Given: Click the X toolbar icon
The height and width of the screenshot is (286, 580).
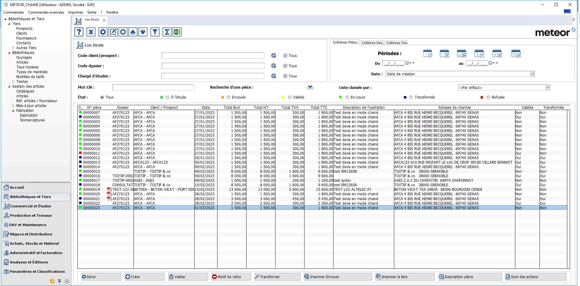Looking at the screenshot, I should (x=91, y=32).
